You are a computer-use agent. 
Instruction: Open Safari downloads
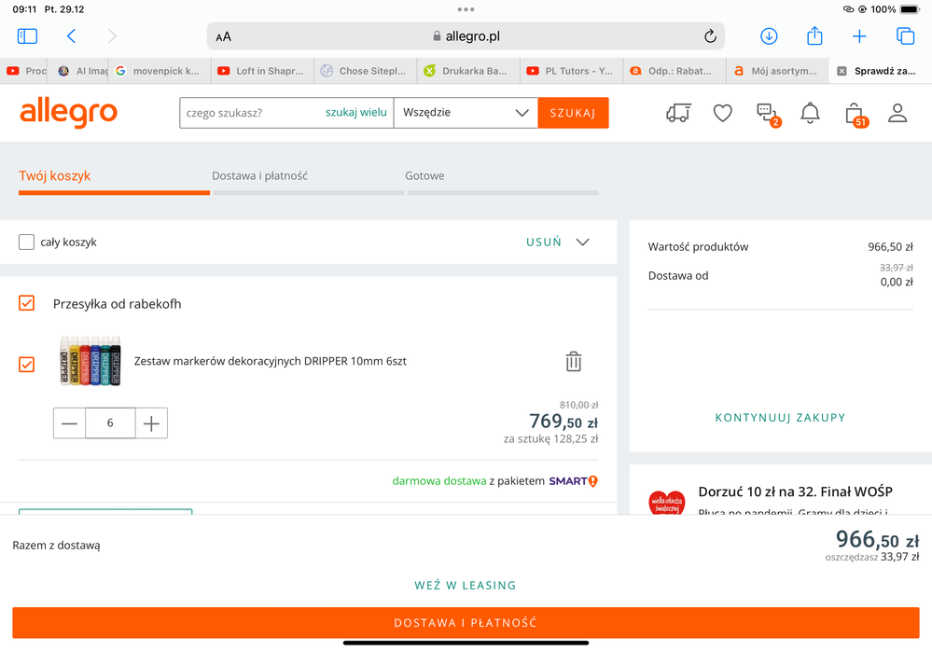click(769, 36)
